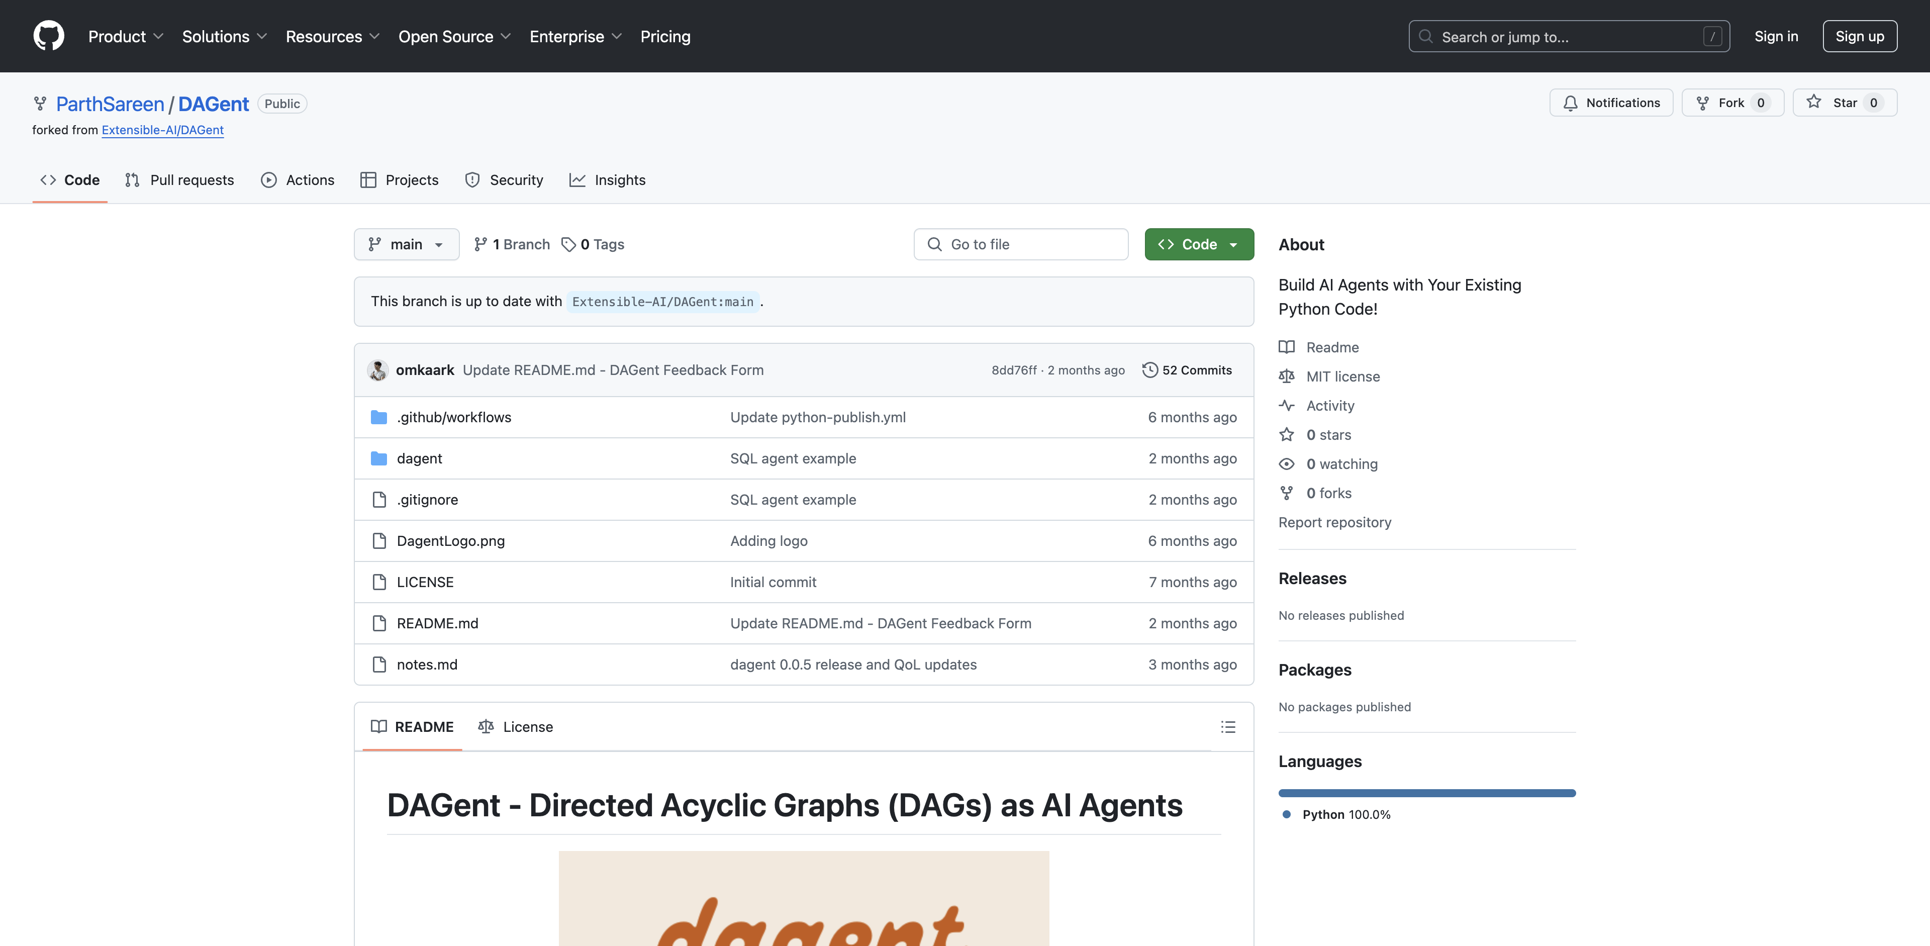The height and width of the screenshot is (946, 1930).
Task: Click the DAGent logo image in README
Action: [x=804, y=898]
